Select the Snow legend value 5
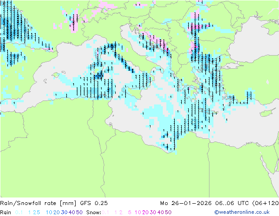Viewport: 279px width, 216px height. (130, 212)
